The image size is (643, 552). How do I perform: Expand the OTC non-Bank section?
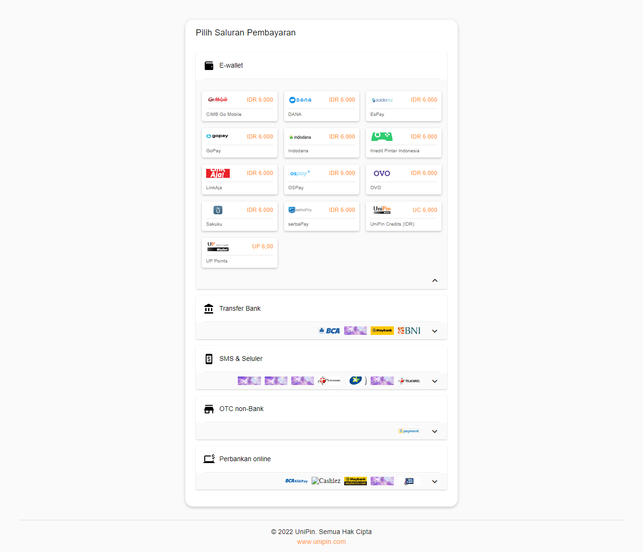[x=434, y=431]
